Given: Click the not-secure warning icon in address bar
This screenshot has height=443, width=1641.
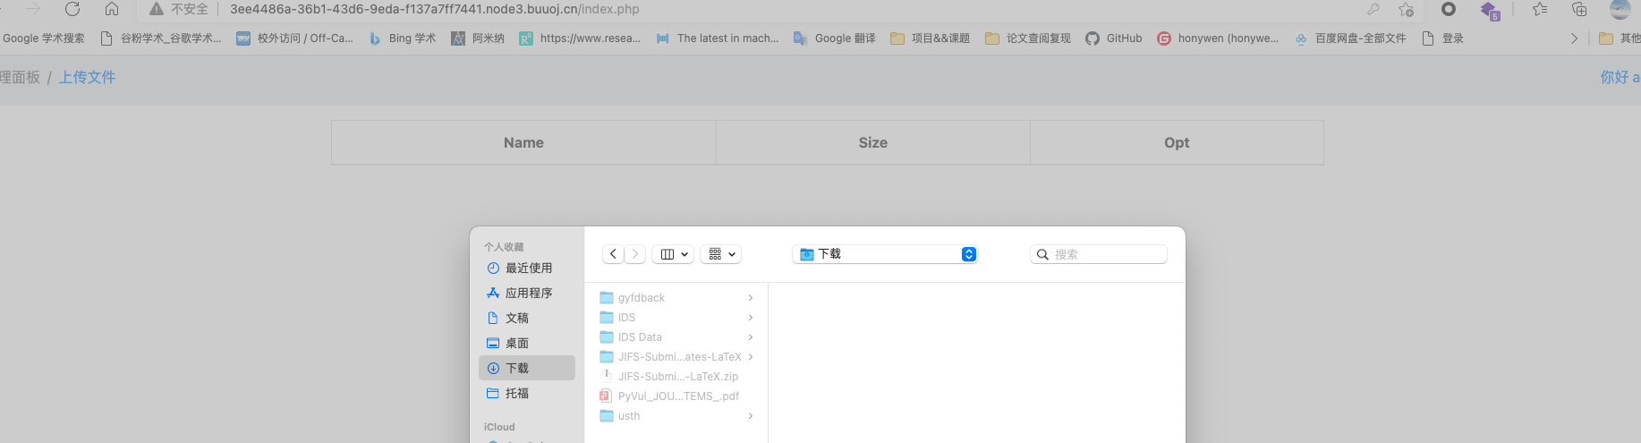Looking at the screenshot, I should [x=157, y=9].
